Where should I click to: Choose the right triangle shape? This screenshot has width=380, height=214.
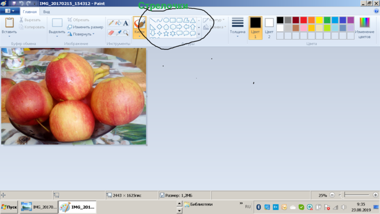[153, 27]
